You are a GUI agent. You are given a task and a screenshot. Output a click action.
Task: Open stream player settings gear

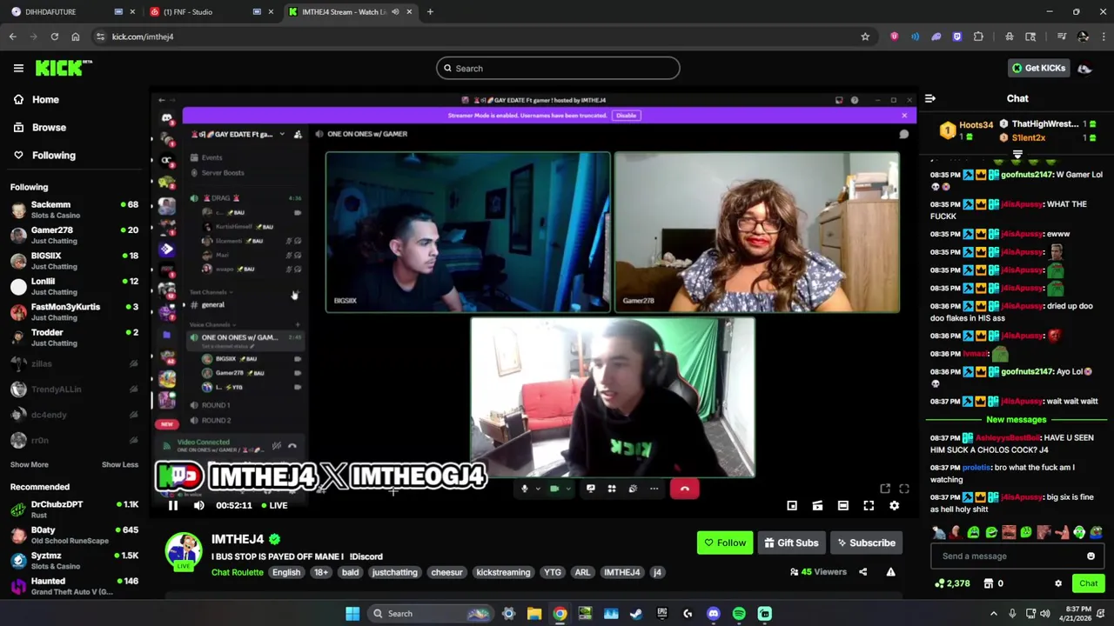click(894, 505)
